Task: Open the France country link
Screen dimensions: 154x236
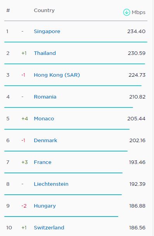Action: [43, 162]
